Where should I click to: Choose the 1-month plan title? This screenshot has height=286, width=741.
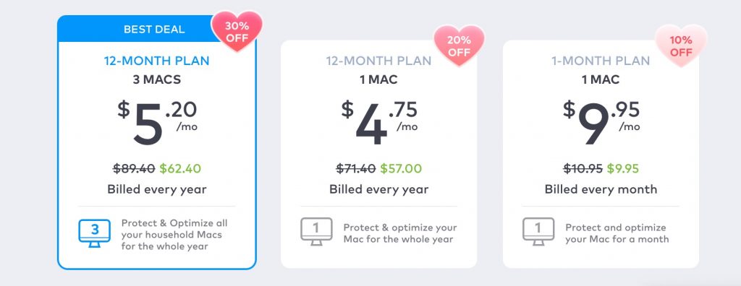coord(601,61)
